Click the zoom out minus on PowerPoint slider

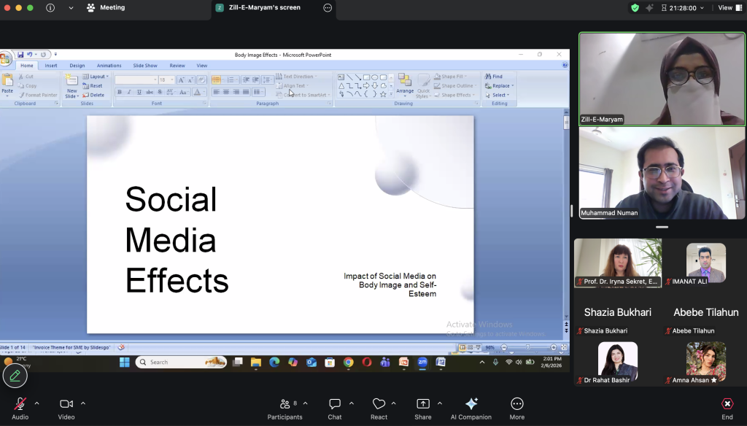(x=504, y=347)
